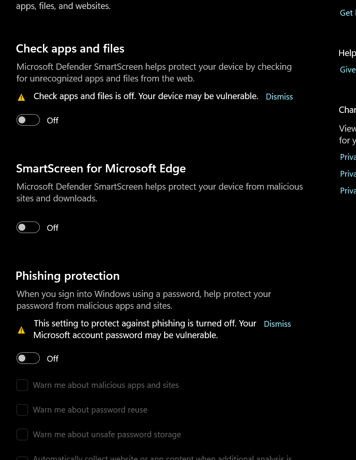
Task: Tick the 'Warn me about password reuse' checkbox
Action: click(x=22, y=410)
